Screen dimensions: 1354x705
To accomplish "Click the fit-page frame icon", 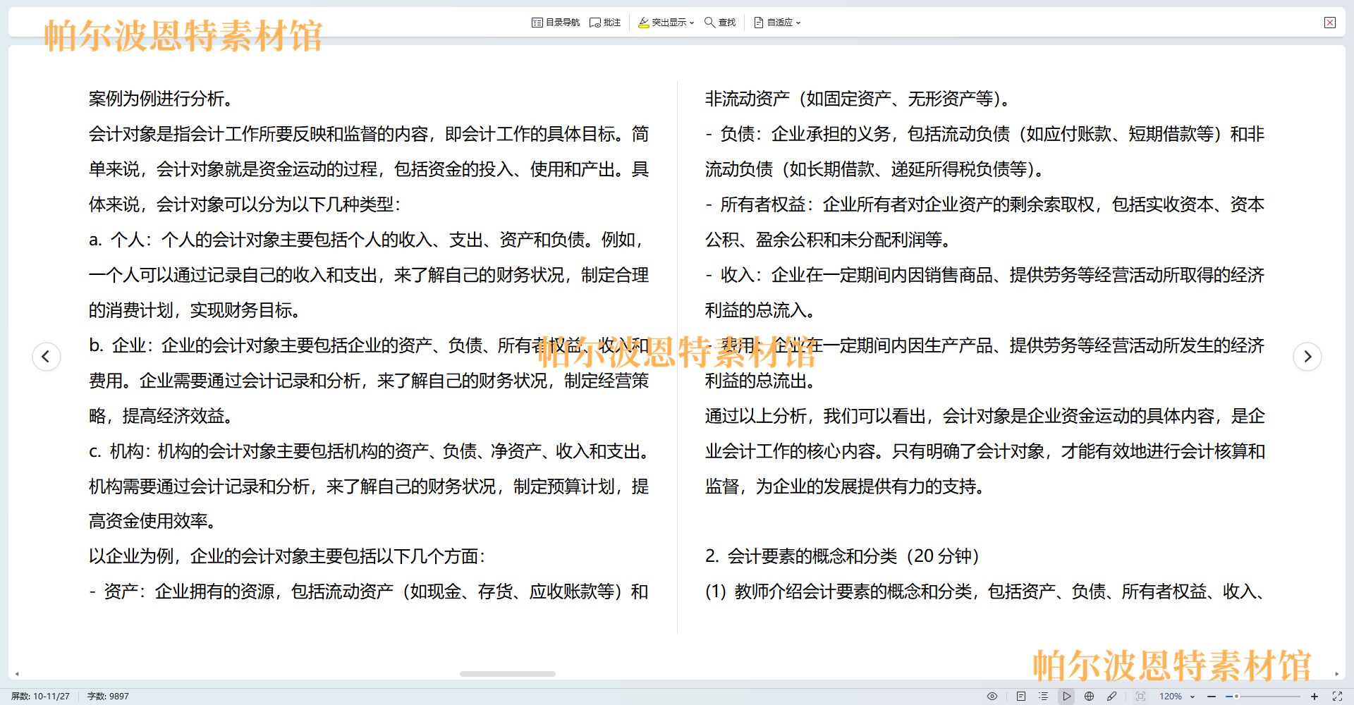I will coord(1140,696).
